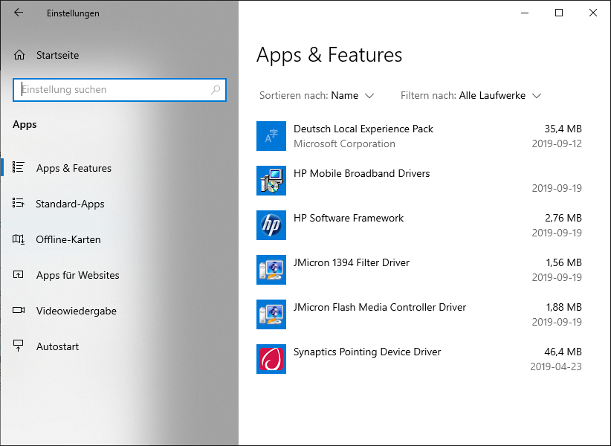
Task: Click the Standard-Apps sidebar icon
Action: (x=19, y=203)
